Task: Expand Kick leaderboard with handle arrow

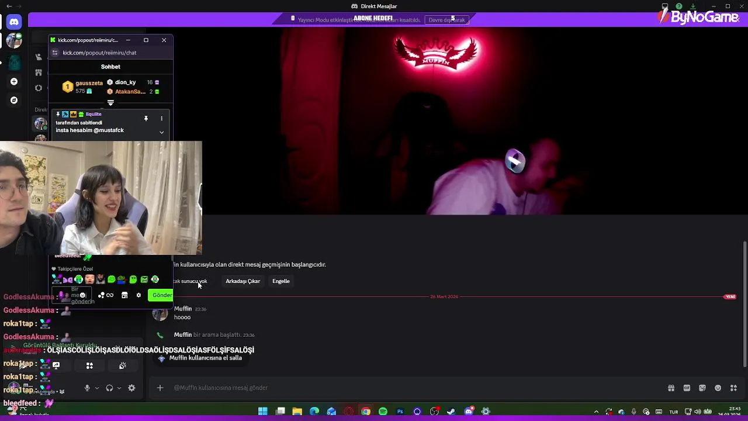Action: pyautogui.click(x=110, y=103)
